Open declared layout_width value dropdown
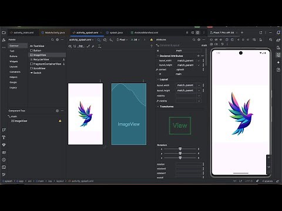This screenshot has height=211, width=282. click(199, 60)
